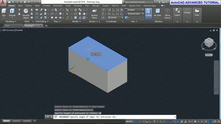
Task: Switch to the Parametric ribbon tab
Action: pos(58,6)
